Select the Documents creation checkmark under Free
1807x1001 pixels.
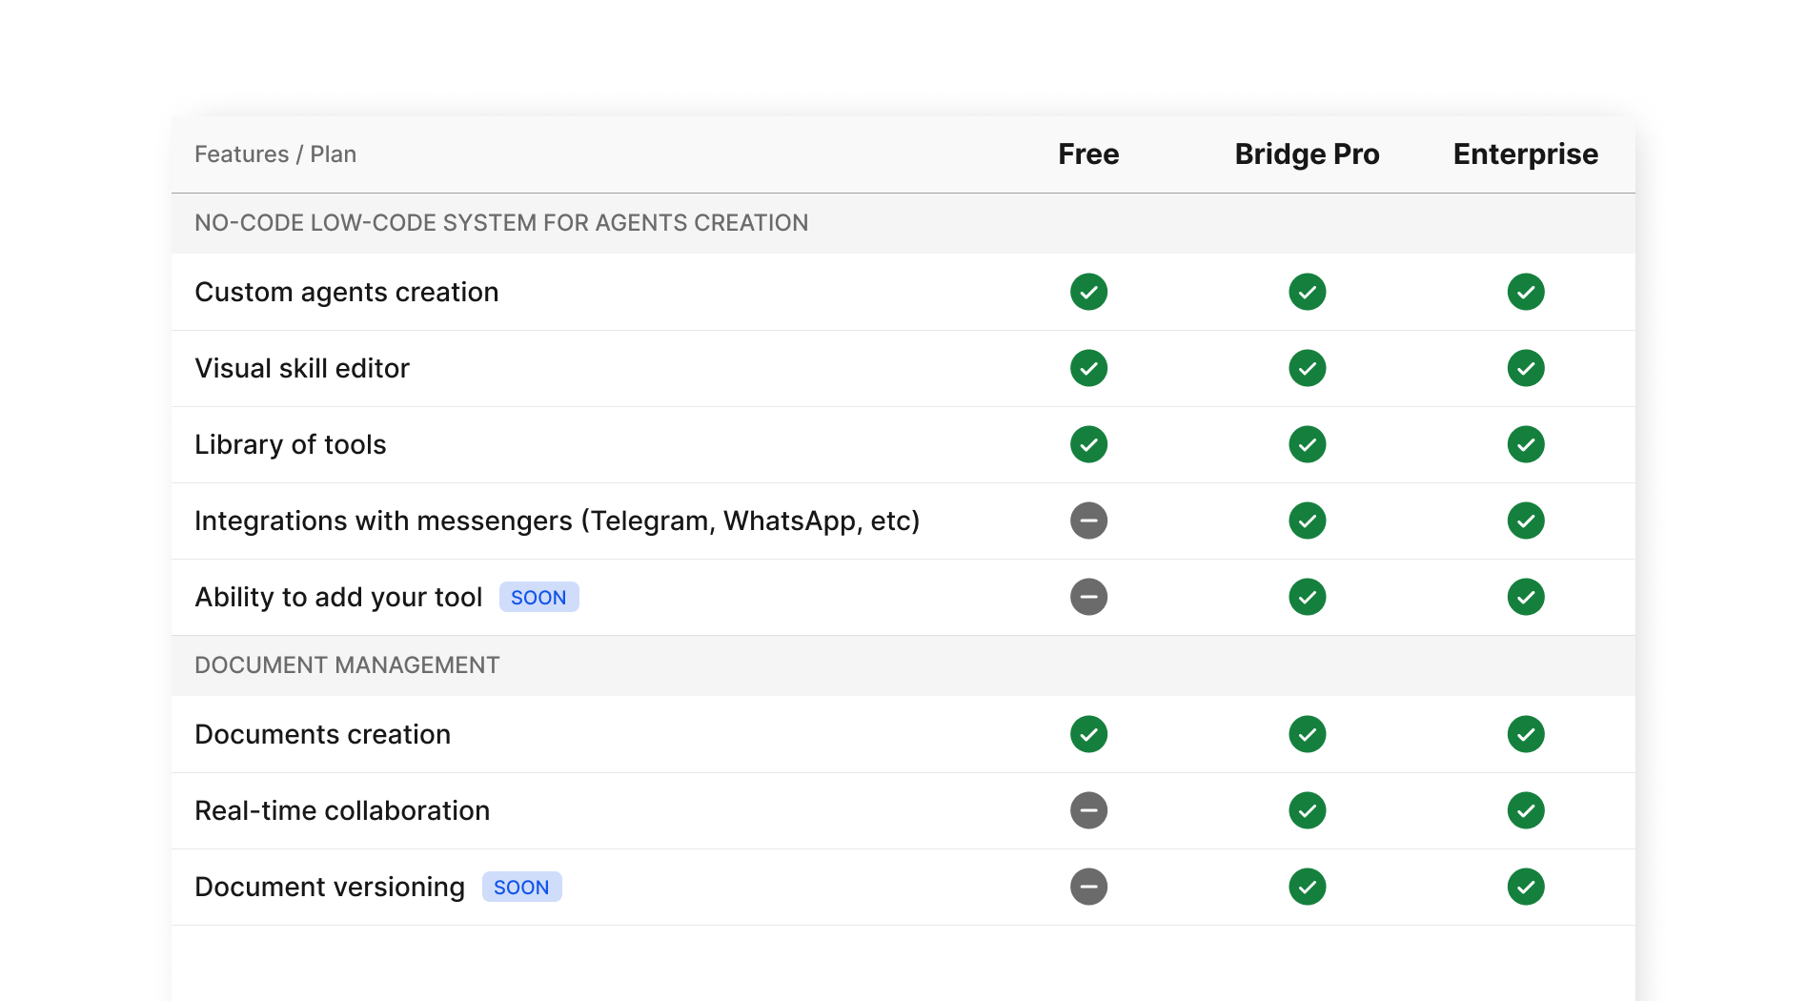[x=1088, y=734]
